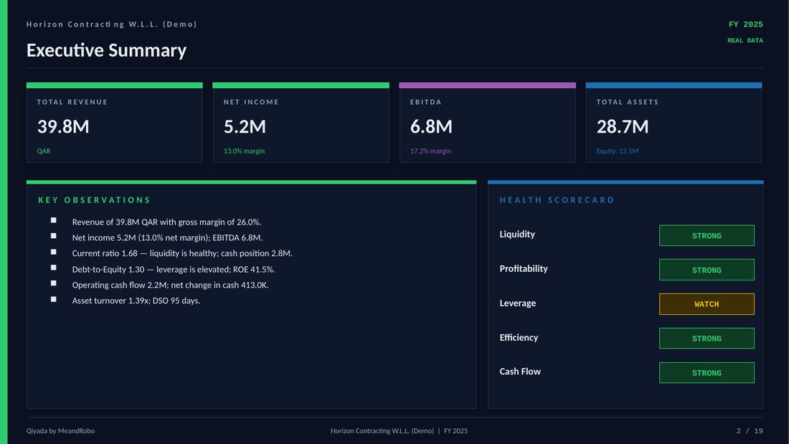Click the "Asset turnover 1.39x; DSO 95 days" line
The height and width of the screenshot is (444, 789).
(x=136, y=301)
